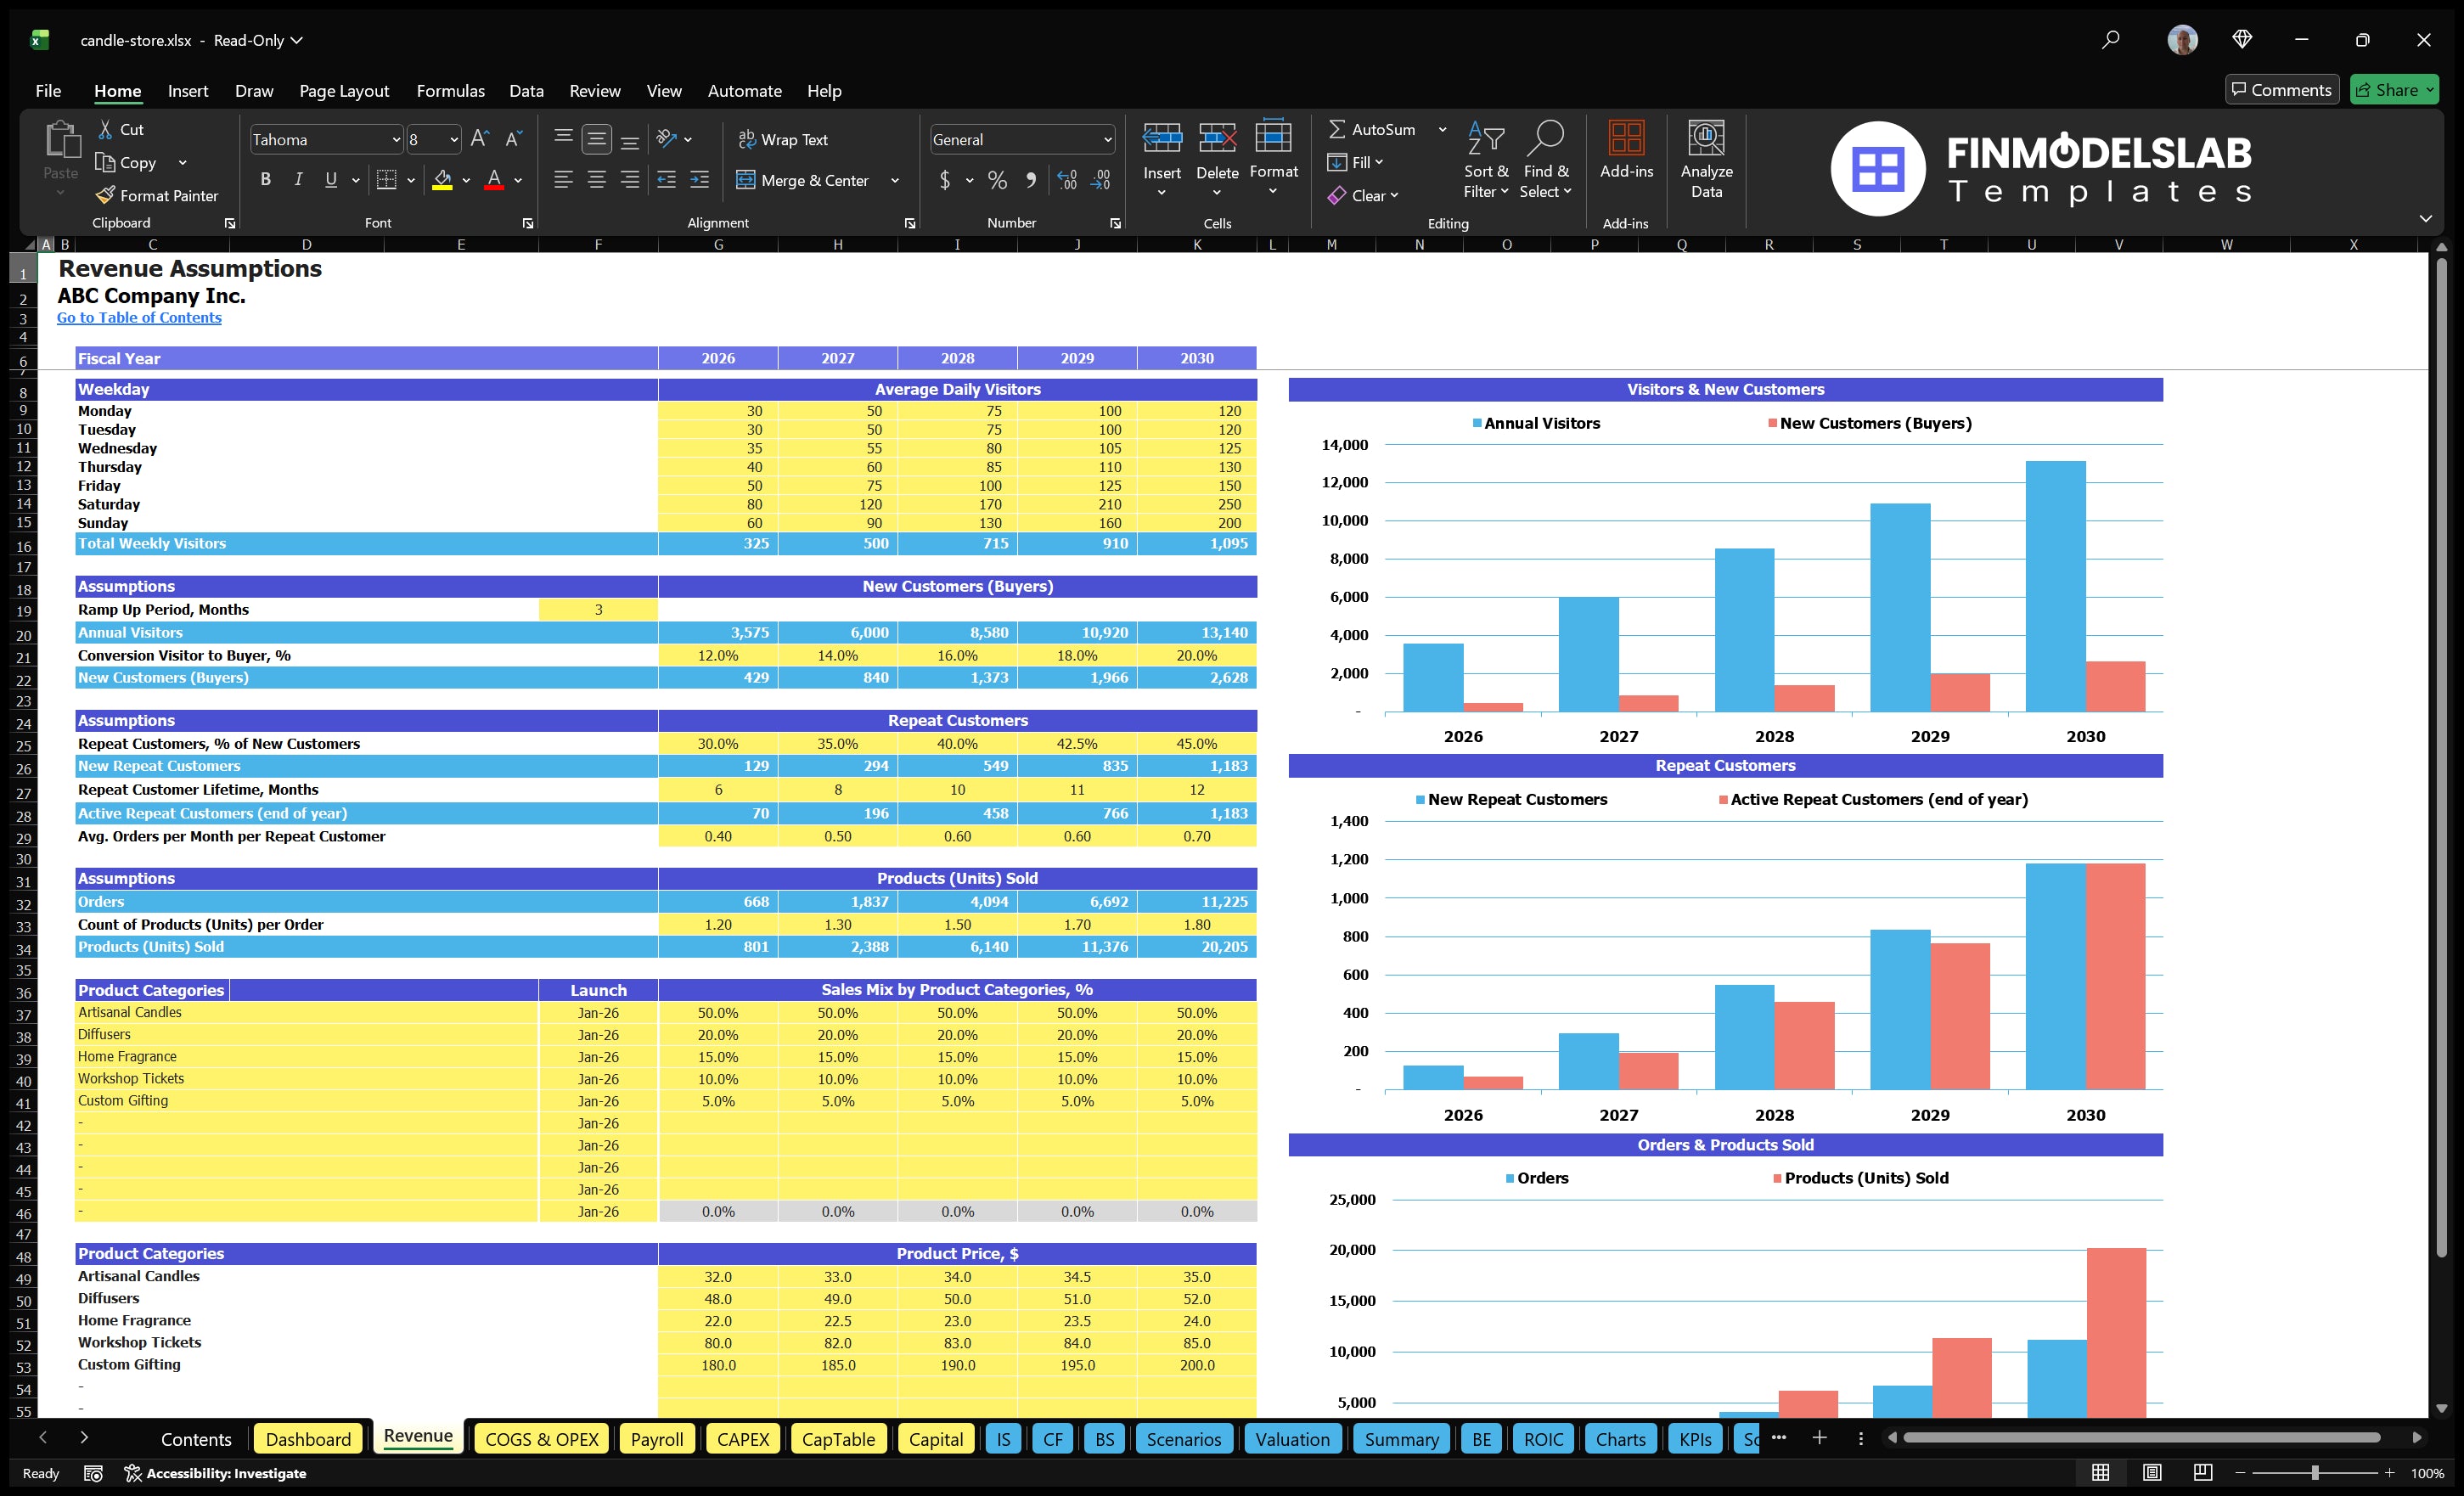Click the Merge & Center icon
This screenshot has width=2464, height=1496.
click(745, 180)
